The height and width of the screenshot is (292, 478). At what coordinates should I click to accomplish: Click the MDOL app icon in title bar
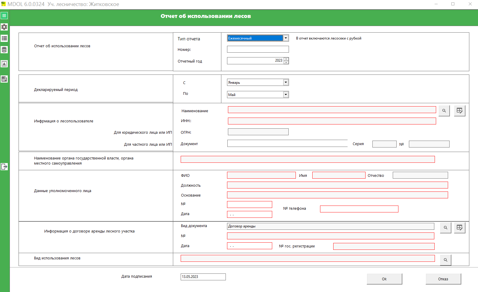click(x=3, y=4)
